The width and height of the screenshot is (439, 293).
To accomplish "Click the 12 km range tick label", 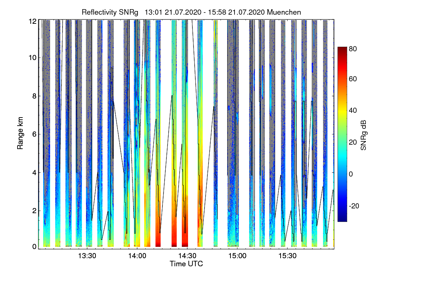I will 33,21.
